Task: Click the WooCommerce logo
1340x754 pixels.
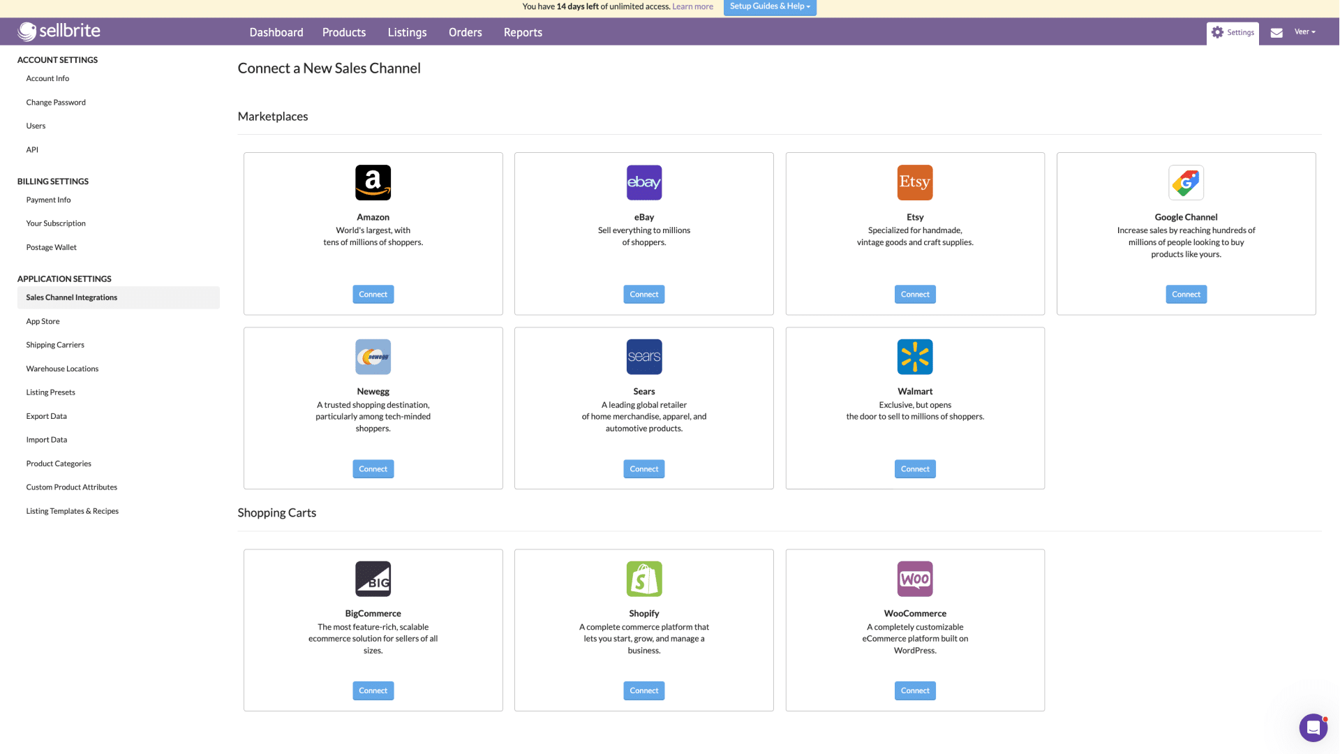Action: [915, 579]
